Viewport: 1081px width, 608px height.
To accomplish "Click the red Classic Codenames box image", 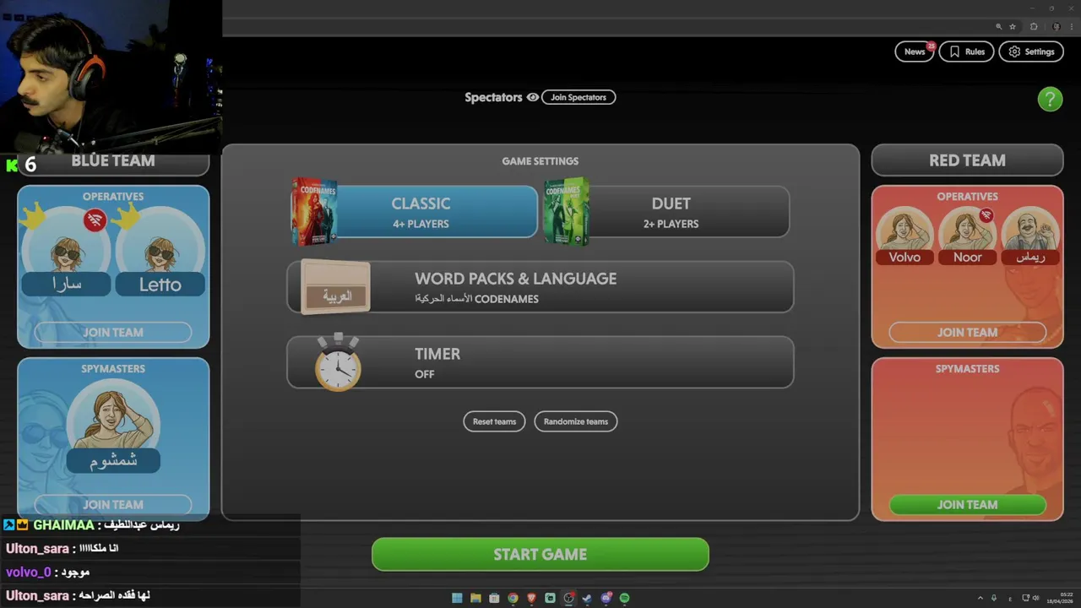I will coord(313,211).
